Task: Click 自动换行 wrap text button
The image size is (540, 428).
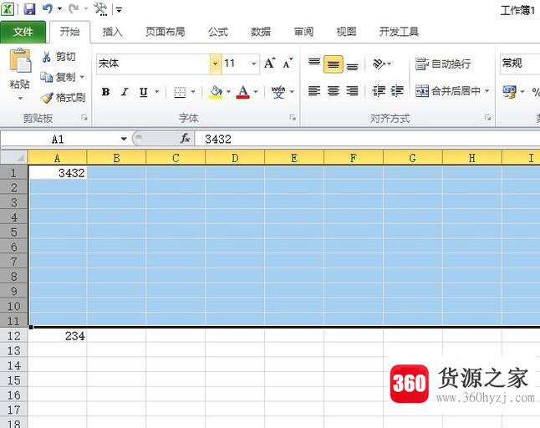Action: click(443, 64)
